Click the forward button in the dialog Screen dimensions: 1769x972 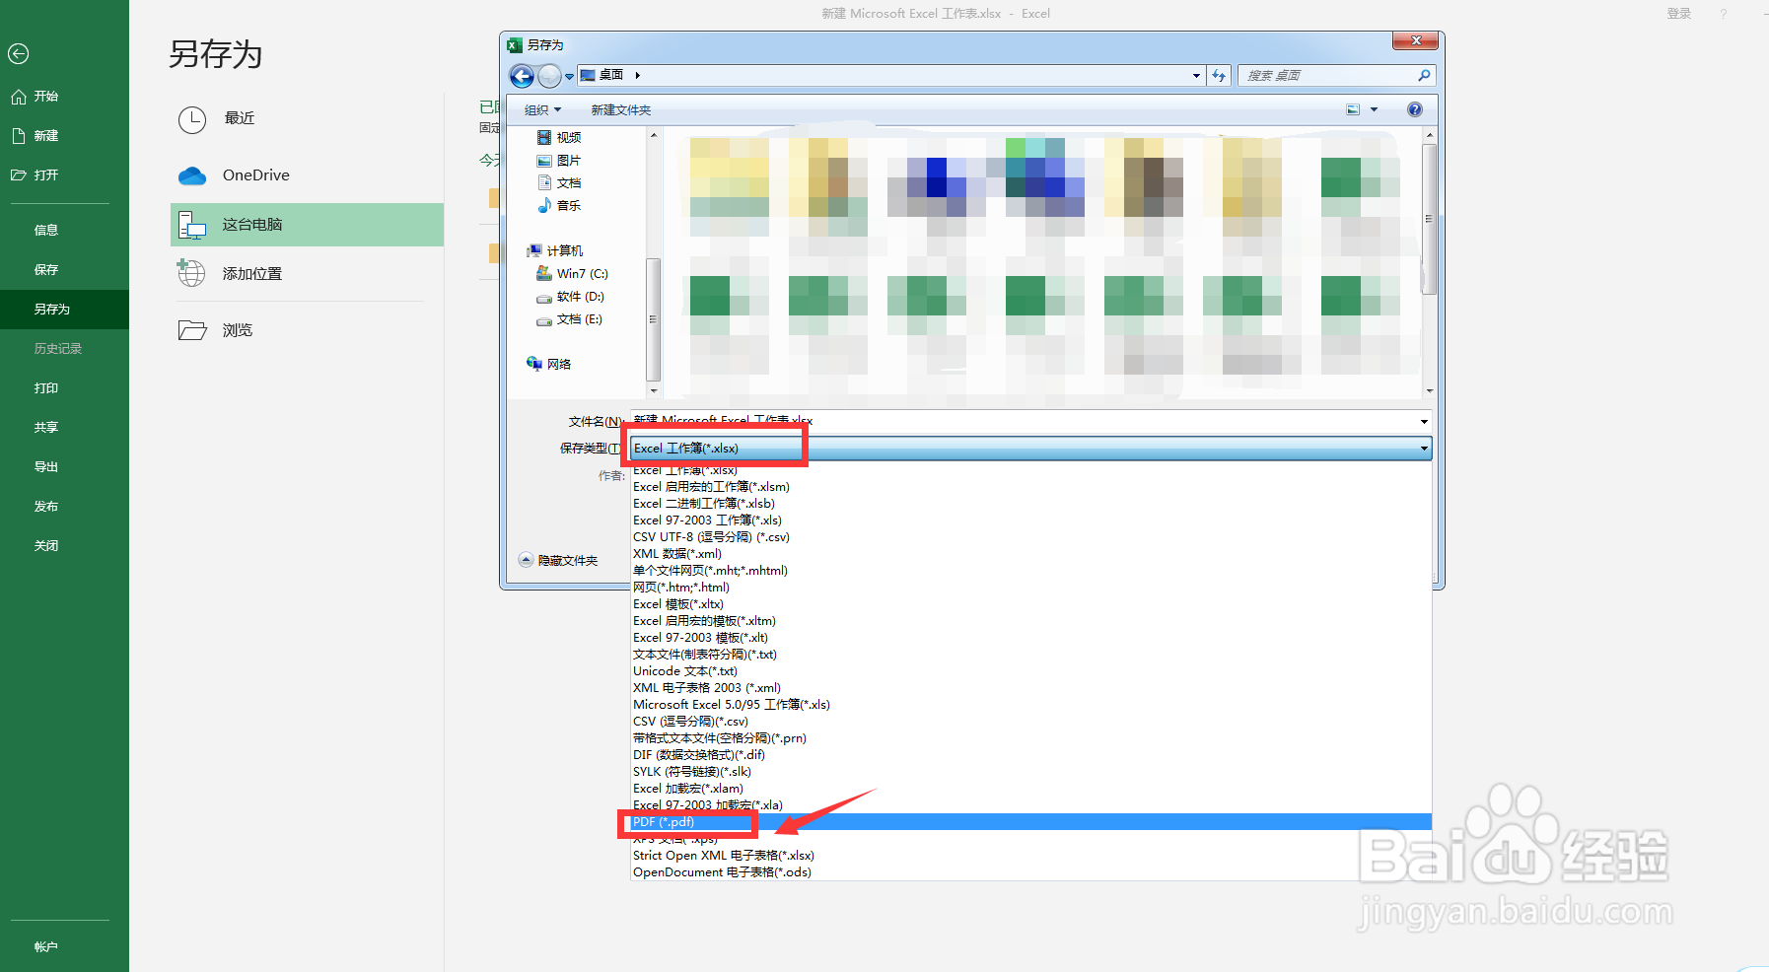pyautogui.click(x=549, y=76)
